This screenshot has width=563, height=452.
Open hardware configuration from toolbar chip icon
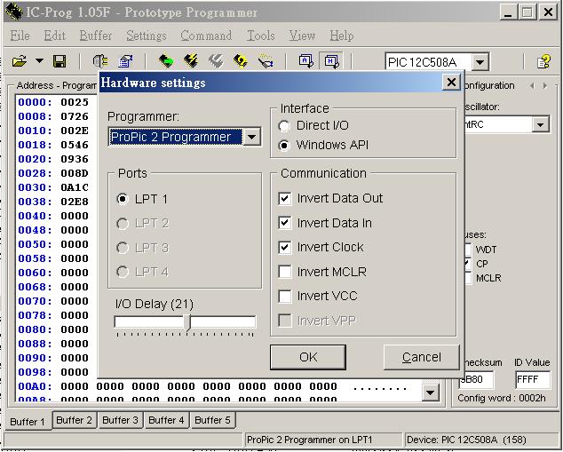101,61
